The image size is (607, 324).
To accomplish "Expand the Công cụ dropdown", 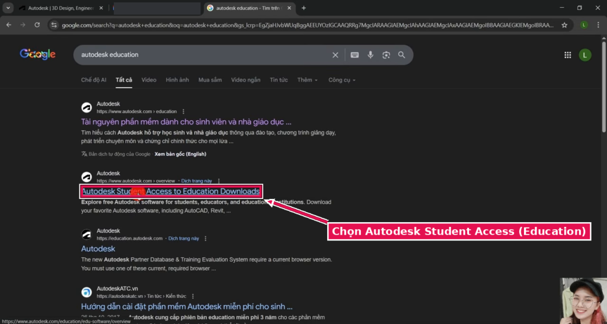I will (342, 79).
